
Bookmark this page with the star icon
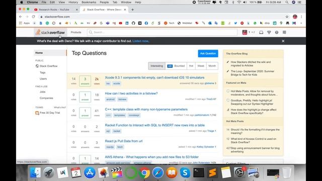[287, 17]
